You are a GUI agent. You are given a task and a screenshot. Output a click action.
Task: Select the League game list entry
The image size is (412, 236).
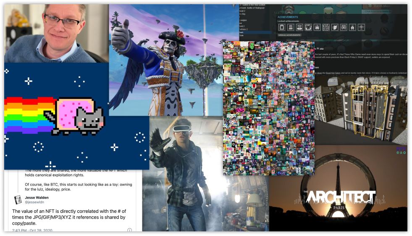[x=243, y=20]
